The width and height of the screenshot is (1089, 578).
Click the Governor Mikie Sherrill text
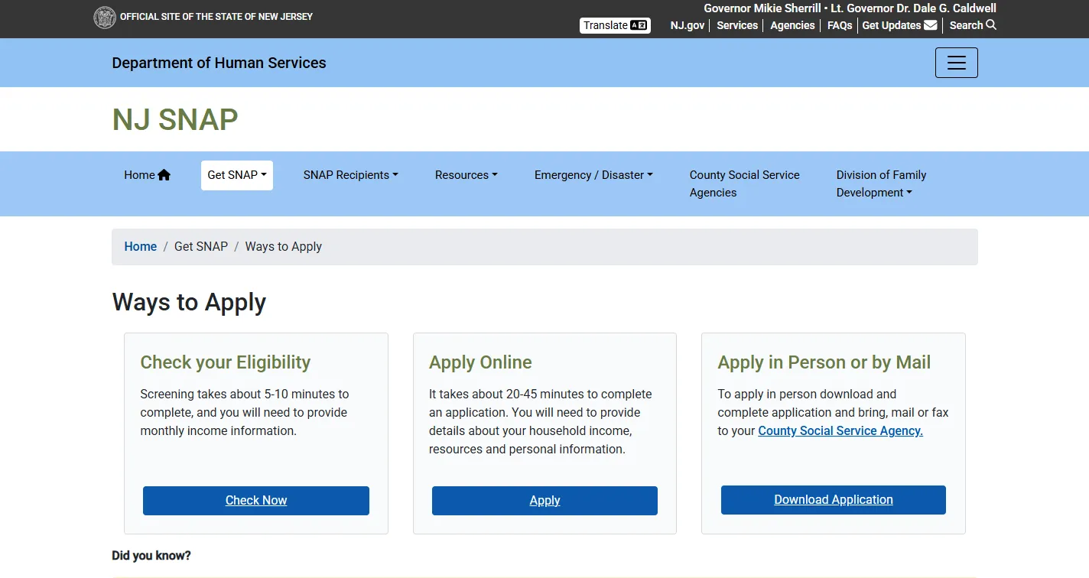[x=762, y=8]
